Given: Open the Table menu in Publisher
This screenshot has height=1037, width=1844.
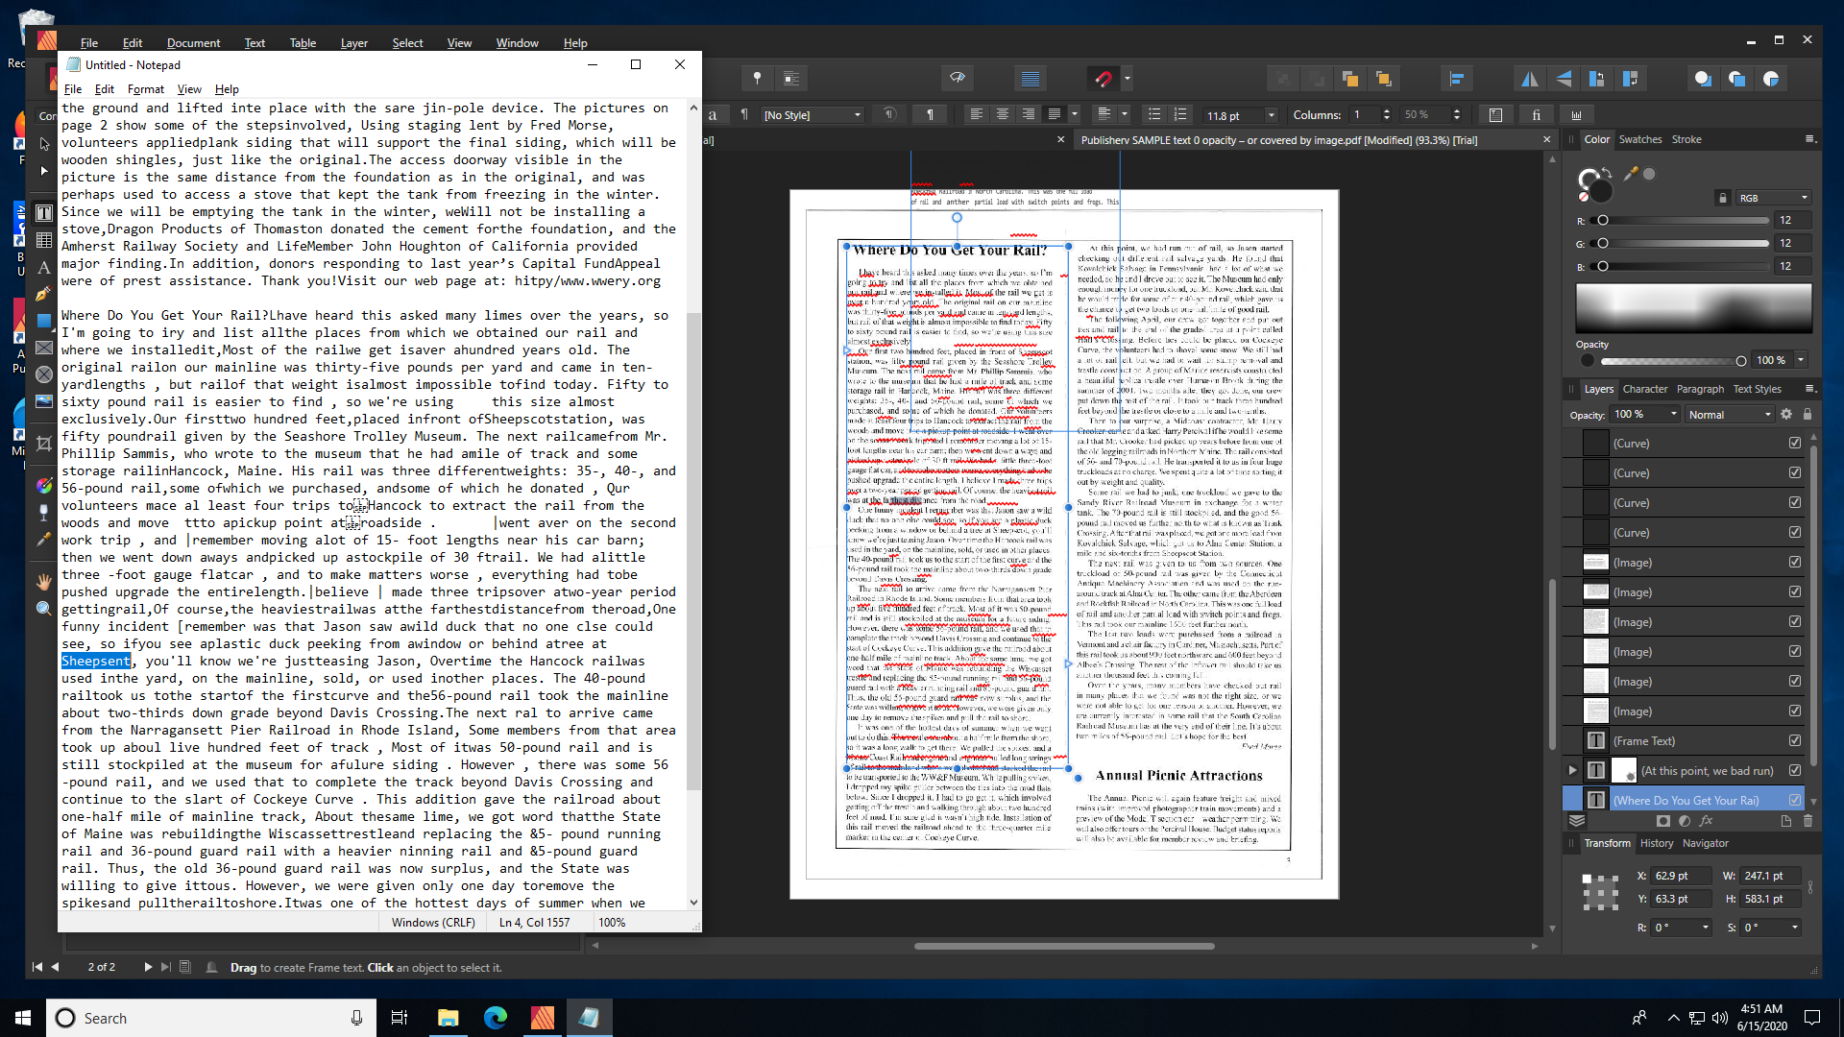Looking at the screenshot, I should coord(303,43).
